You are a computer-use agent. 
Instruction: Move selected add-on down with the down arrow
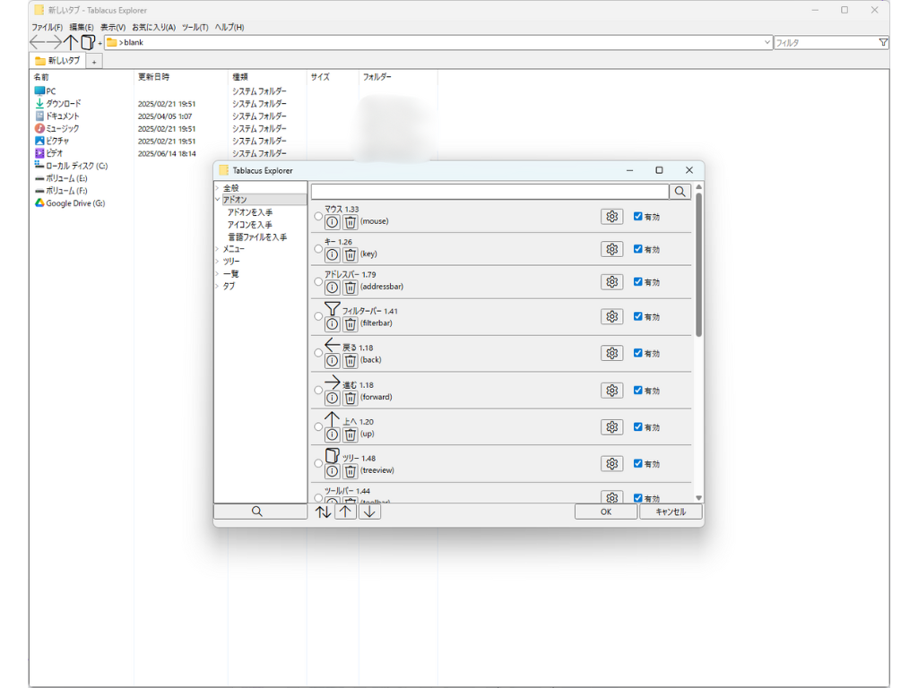(369, 512)
